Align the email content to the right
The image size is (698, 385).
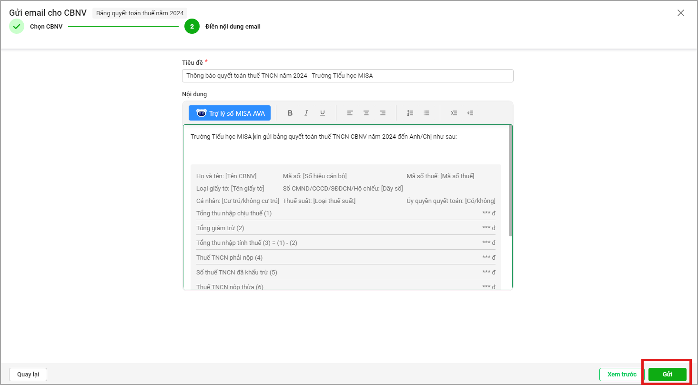pyautogui.click(x=383, y=113)
